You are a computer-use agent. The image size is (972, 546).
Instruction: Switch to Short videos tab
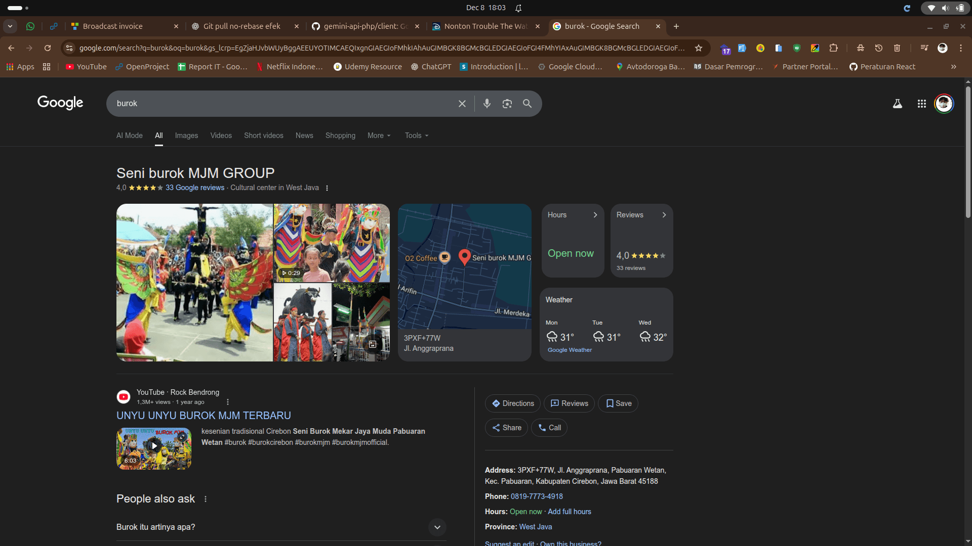[x=264, y=135]
